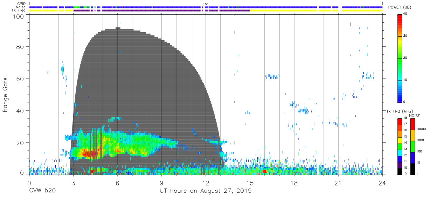The height and width of the screenshot is (198, 430).
Task: Click the "Range Gate" y-axis title
Action: [6, 95]
